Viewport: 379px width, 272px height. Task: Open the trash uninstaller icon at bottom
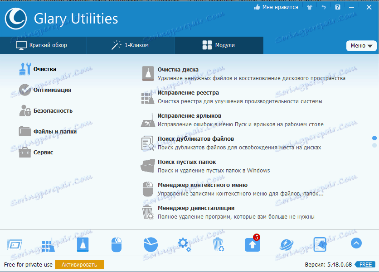[x=218, y=244]
